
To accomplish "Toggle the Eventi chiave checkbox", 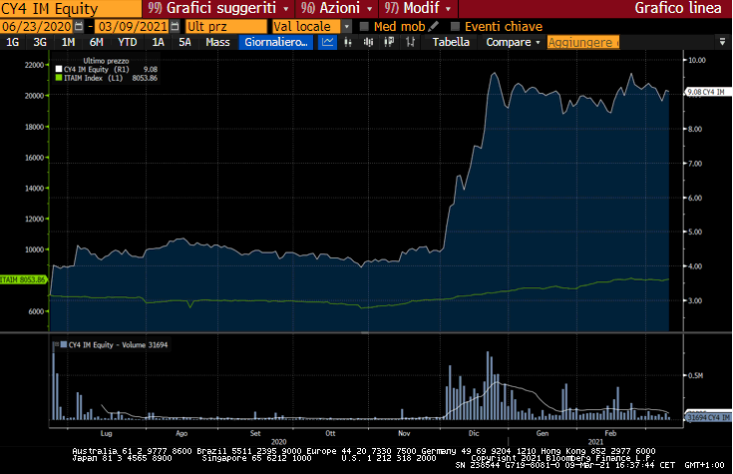I will (x=456, y=26).
